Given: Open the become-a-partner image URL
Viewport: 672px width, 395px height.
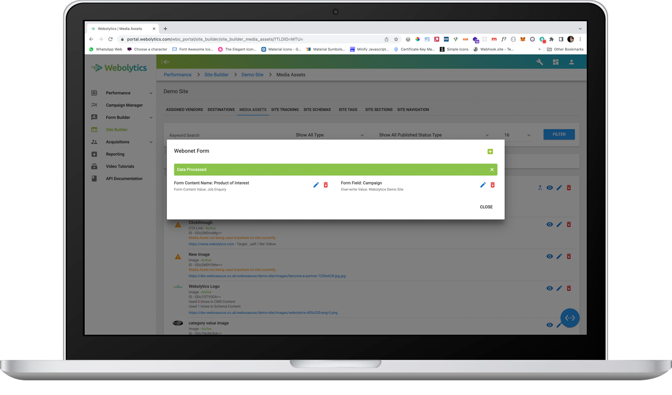Looking at the screenshot, I should 267,276.
